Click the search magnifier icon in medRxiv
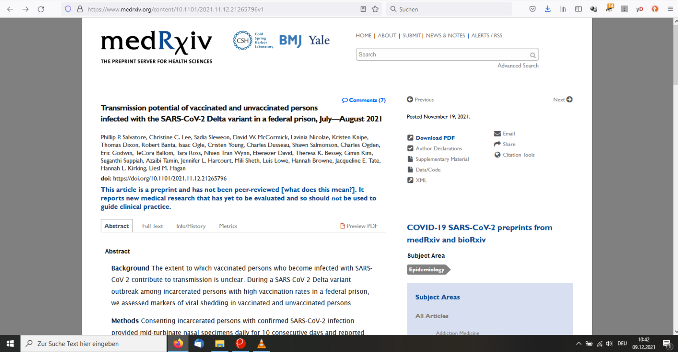The height and width of the screenshot is (352, 678). [x=533, y=55]
